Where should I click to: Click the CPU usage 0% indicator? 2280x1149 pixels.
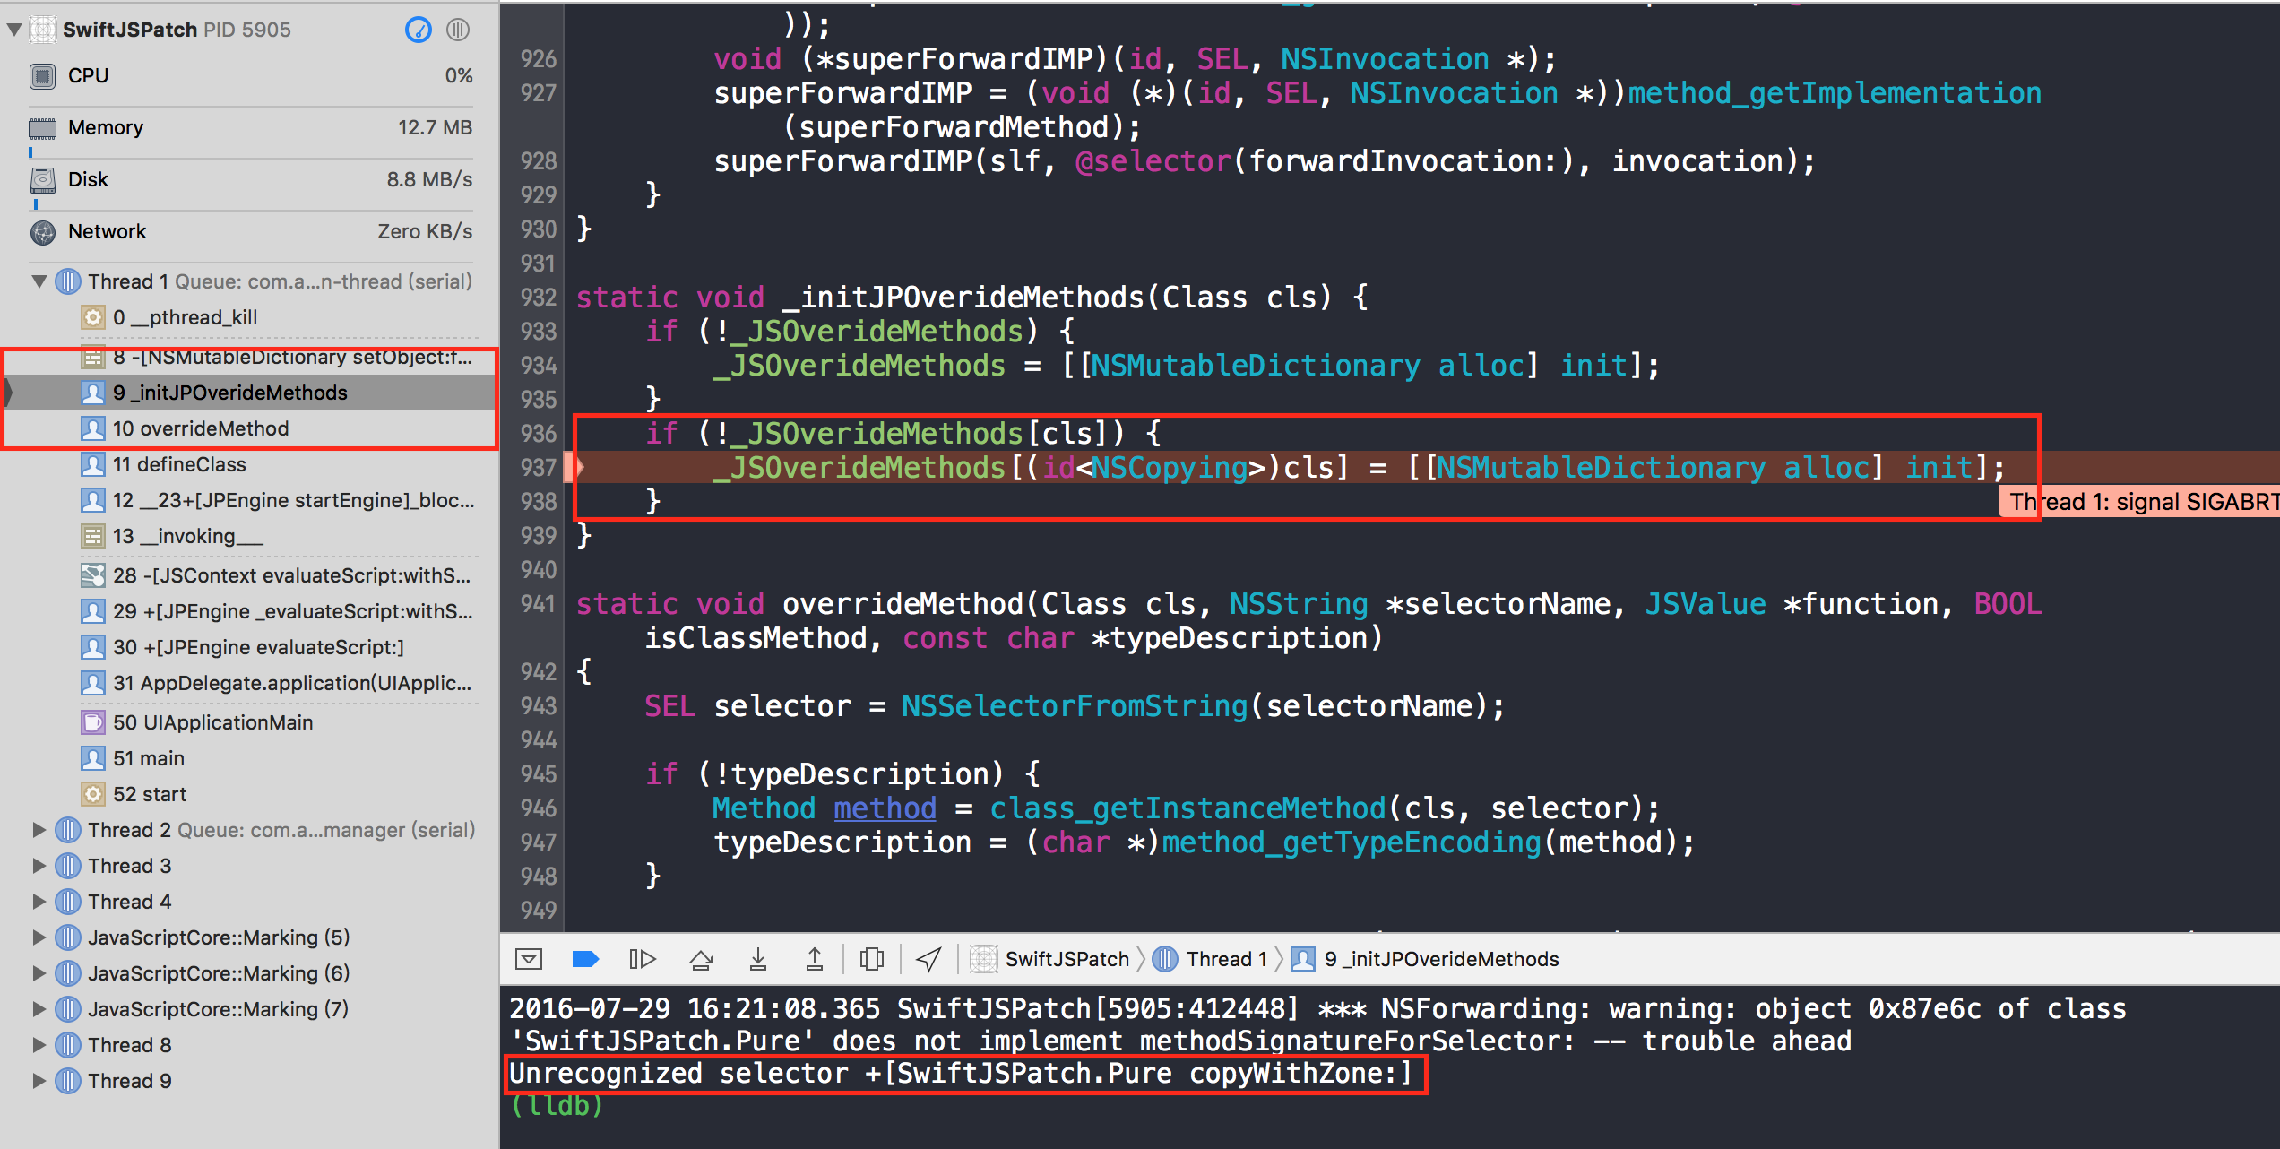459,75
